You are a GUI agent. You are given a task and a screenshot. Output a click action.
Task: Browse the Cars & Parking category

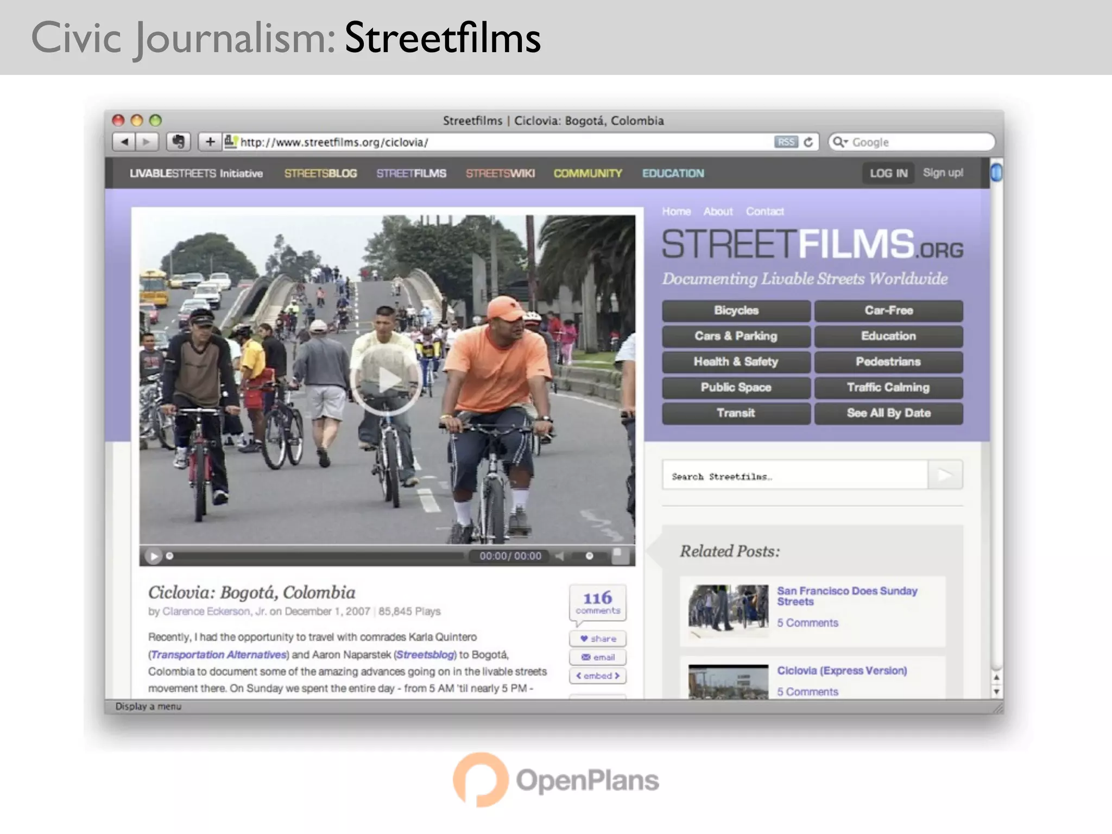pos(736,336)
